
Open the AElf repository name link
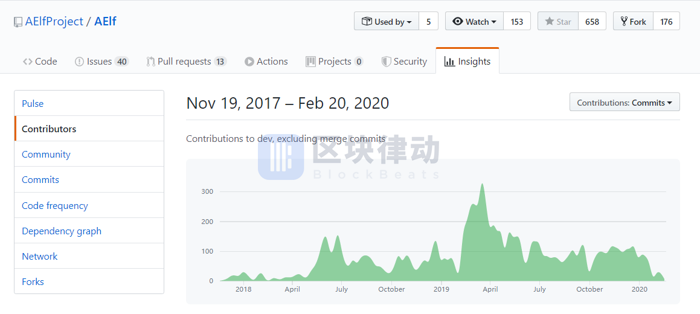tap(105, 21)
